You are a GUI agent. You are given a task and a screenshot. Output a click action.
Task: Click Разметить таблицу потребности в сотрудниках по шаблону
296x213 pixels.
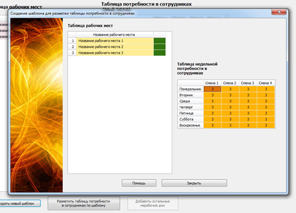pyautogui.click(x=83, y=204)
